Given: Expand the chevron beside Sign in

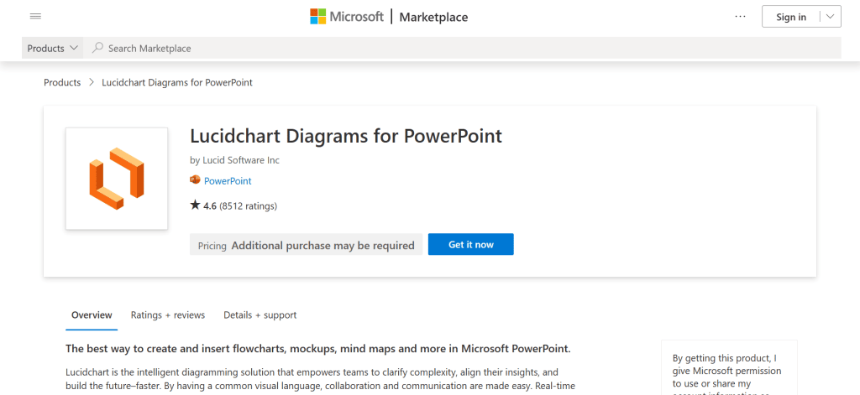Looking at the screenshot, I should 830,17.
